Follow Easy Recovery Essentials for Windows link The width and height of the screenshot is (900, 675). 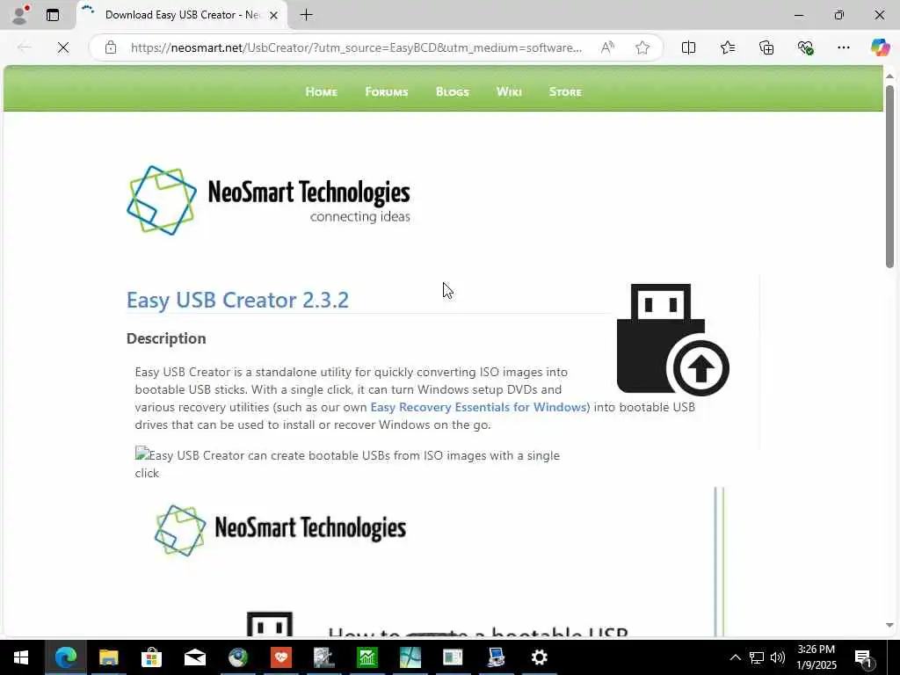[x=478, y=408]
